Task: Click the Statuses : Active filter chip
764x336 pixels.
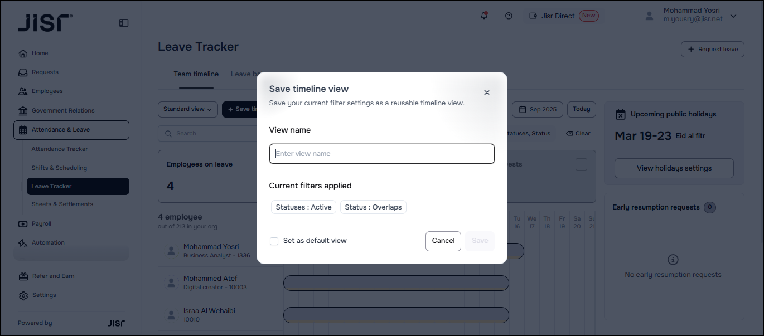Action: [303, 207]
